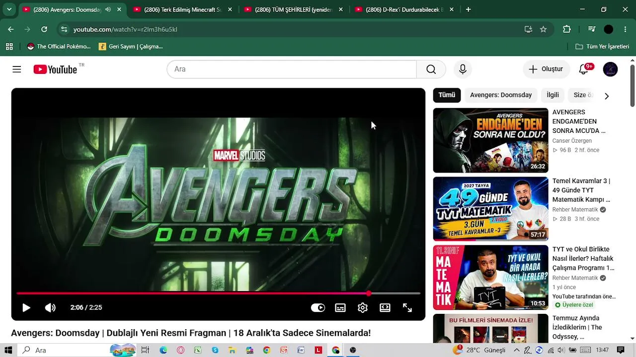Visit Canser Özergen channel

pyautogui.click(x=572, y=141)
